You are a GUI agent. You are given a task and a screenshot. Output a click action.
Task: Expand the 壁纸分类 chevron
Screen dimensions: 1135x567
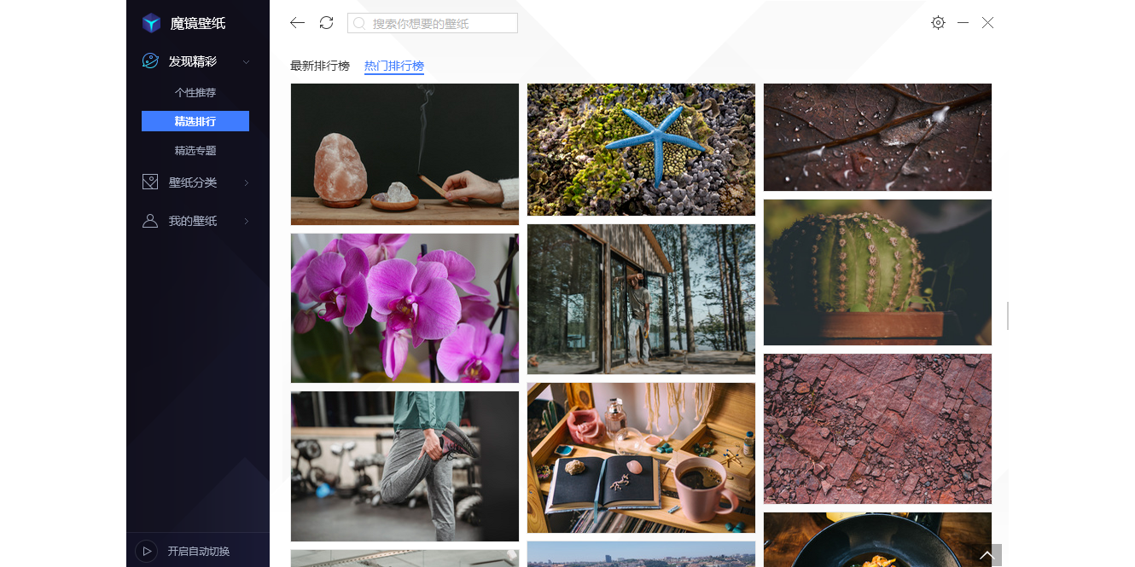(x=247, y=182)
